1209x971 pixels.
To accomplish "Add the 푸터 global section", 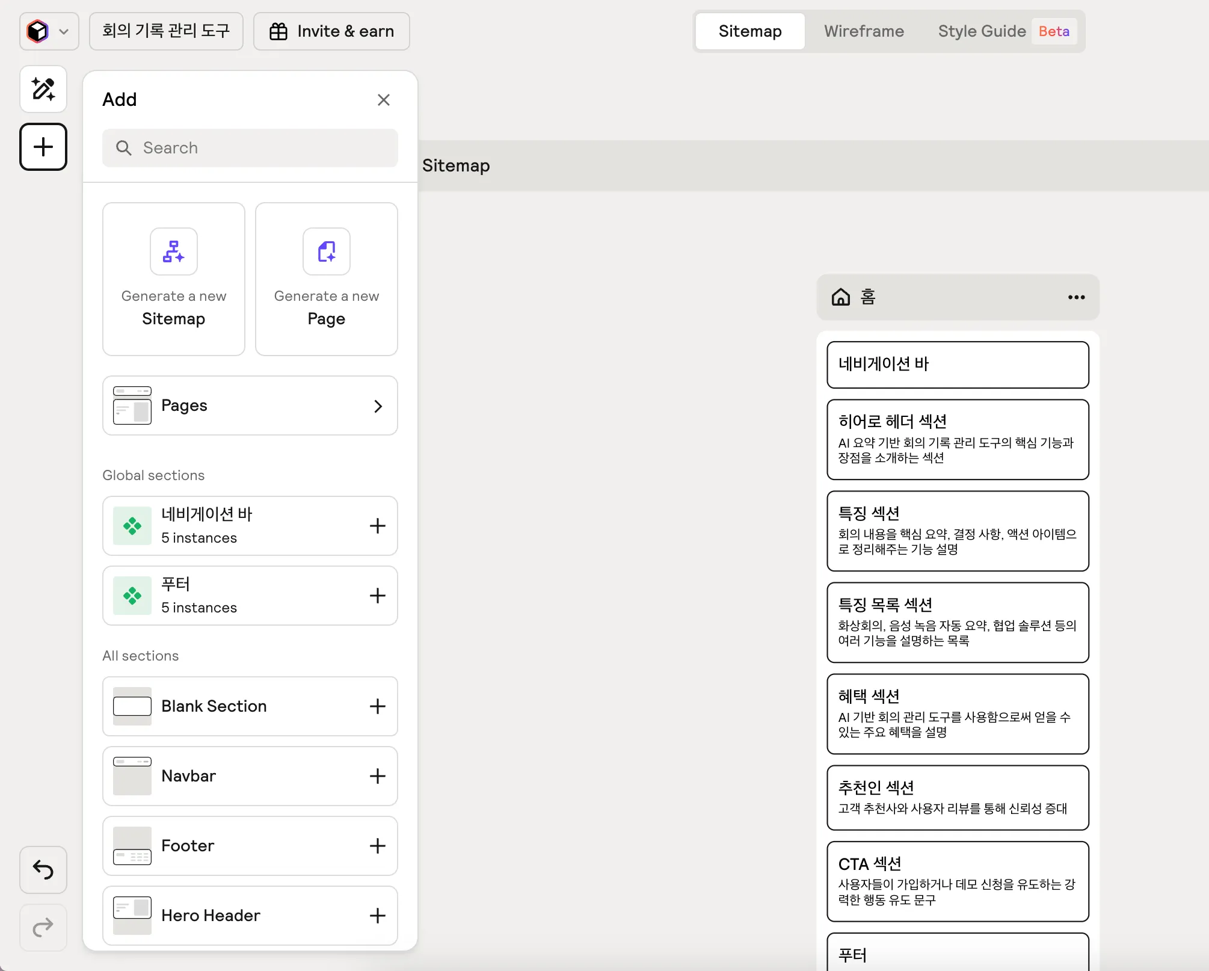I will (377, 596).
